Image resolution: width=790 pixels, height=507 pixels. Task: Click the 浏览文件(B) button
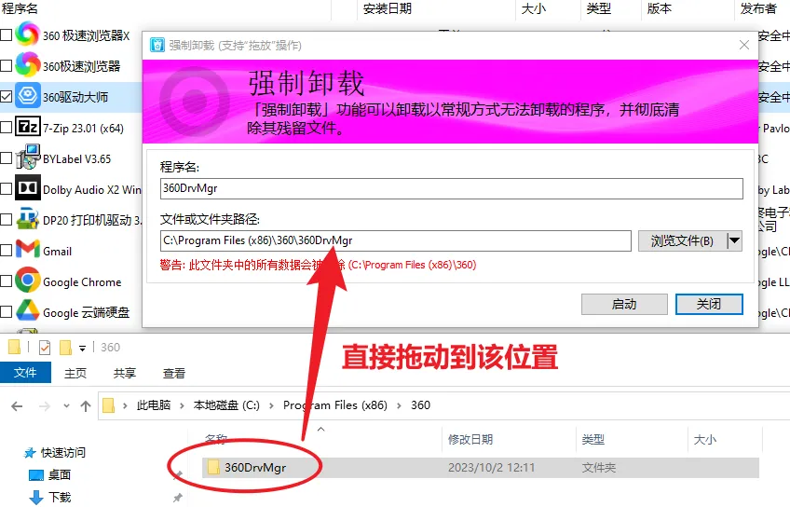[x=682, y=240]
